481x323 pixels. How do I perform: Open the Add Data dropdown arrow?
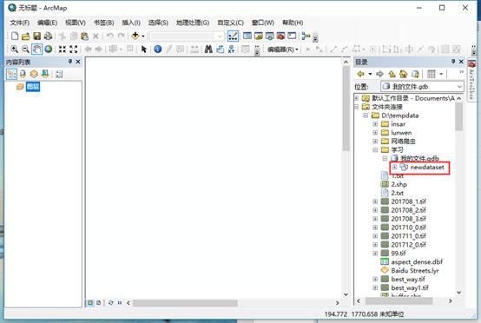[x=143, y=36]
